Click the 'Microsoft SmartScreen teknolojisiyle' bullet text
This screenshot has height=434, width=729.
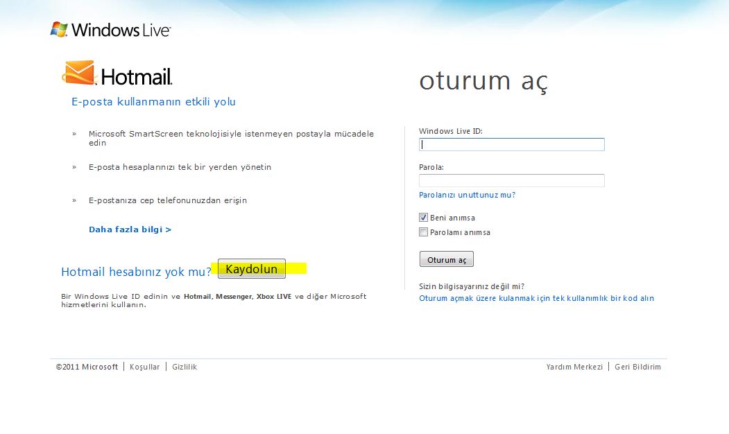click(x=231, y=138)
